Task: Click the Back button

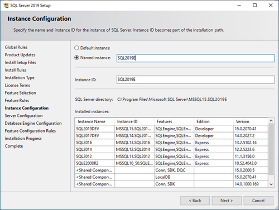Action: (195, 201)
